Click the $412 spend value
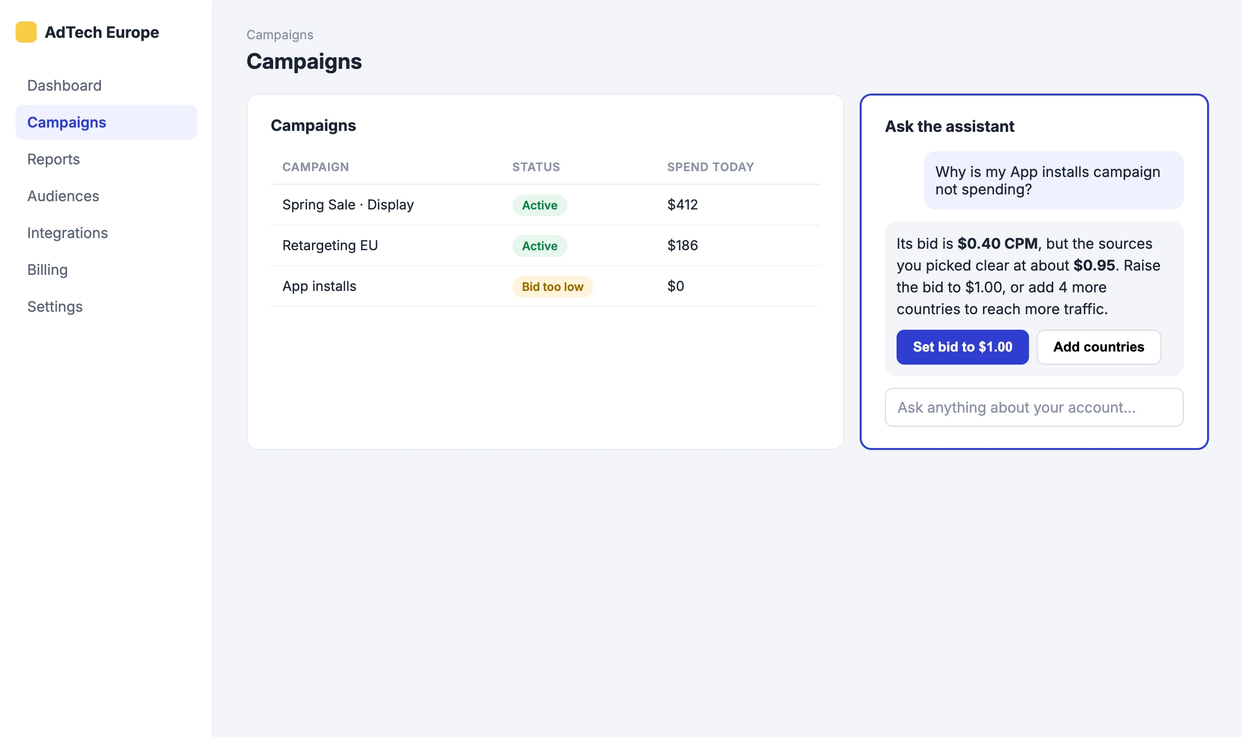Image resolution: width=1242 pixels, height=737 pixels. (x=682, y=205)
